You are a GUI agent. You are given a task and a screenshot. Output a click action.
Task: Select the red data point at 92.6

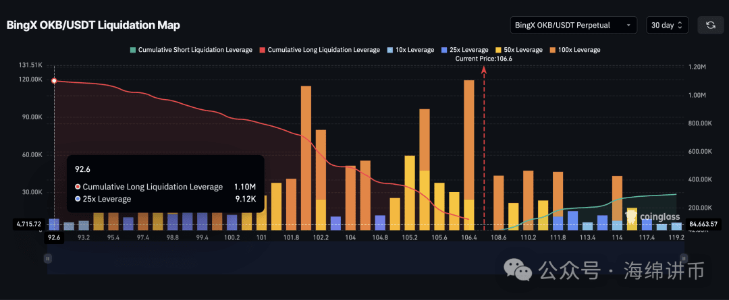pyautogui.click(x=55, y=81)
